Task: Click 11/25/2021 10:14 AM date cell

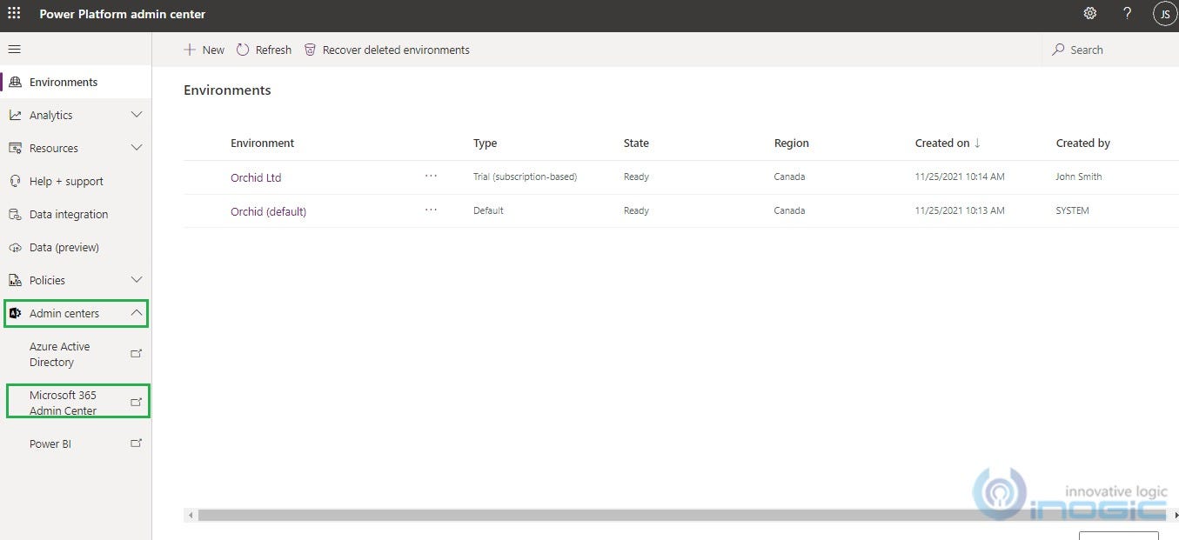Action: pos(960,177)
